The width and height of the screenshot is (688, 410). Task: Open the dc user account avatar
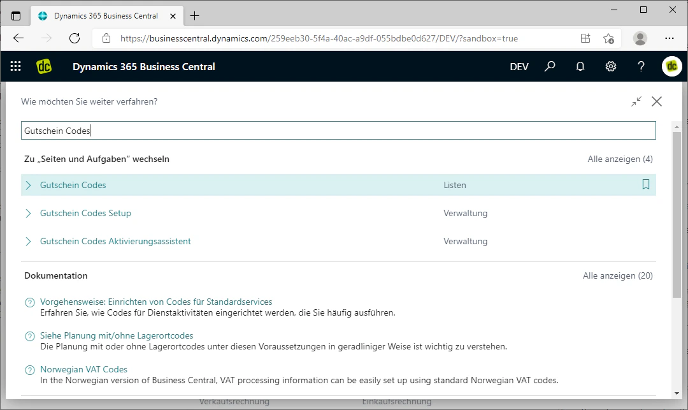pos(672,66)
